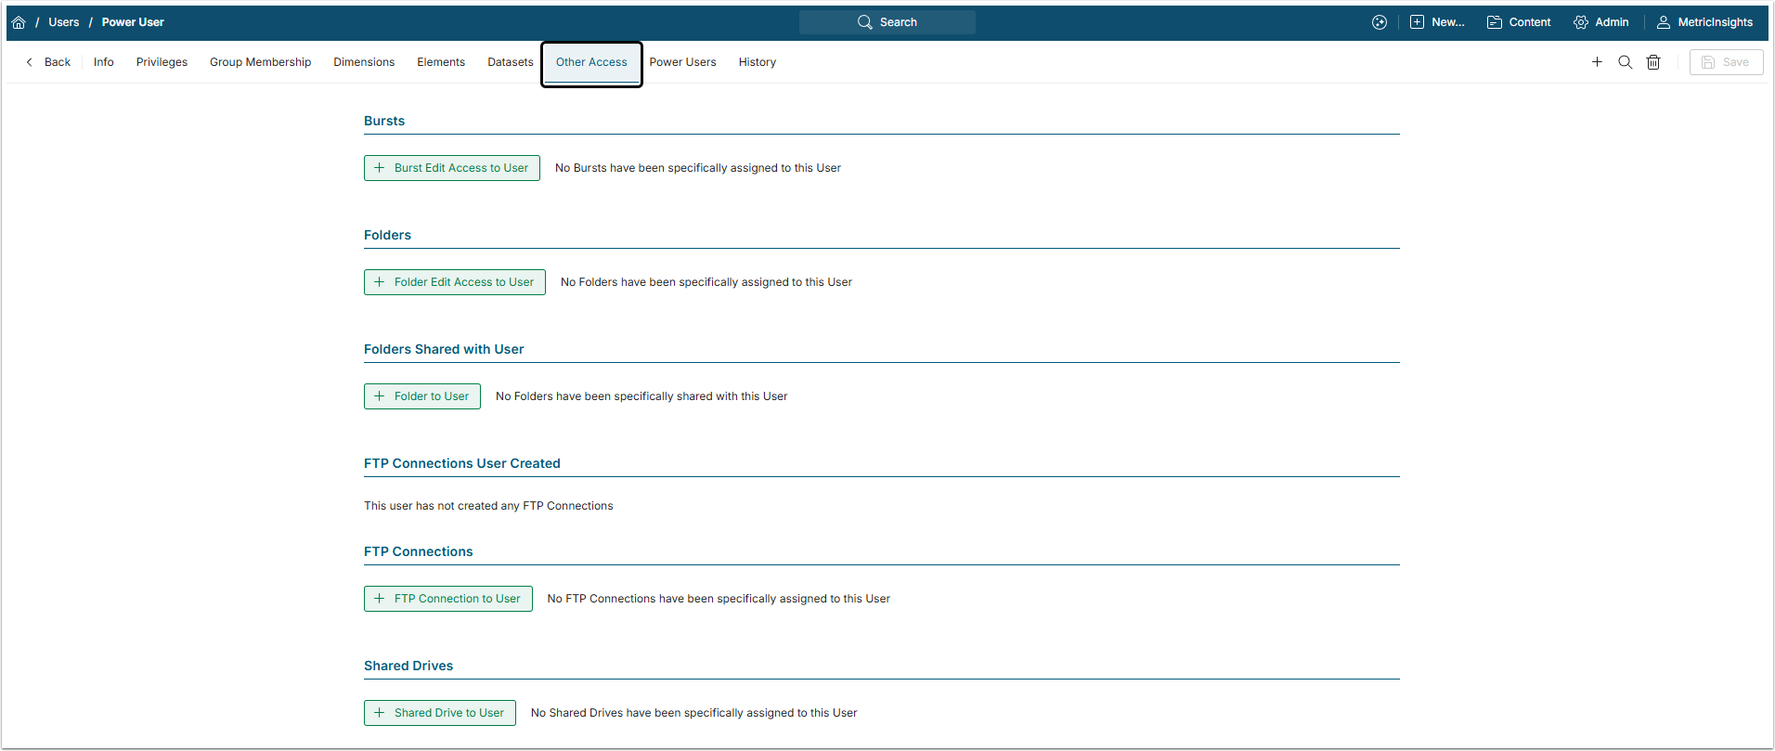Open the History tab
Viewport: 1775px width, 751px height.
click(757, 62)
